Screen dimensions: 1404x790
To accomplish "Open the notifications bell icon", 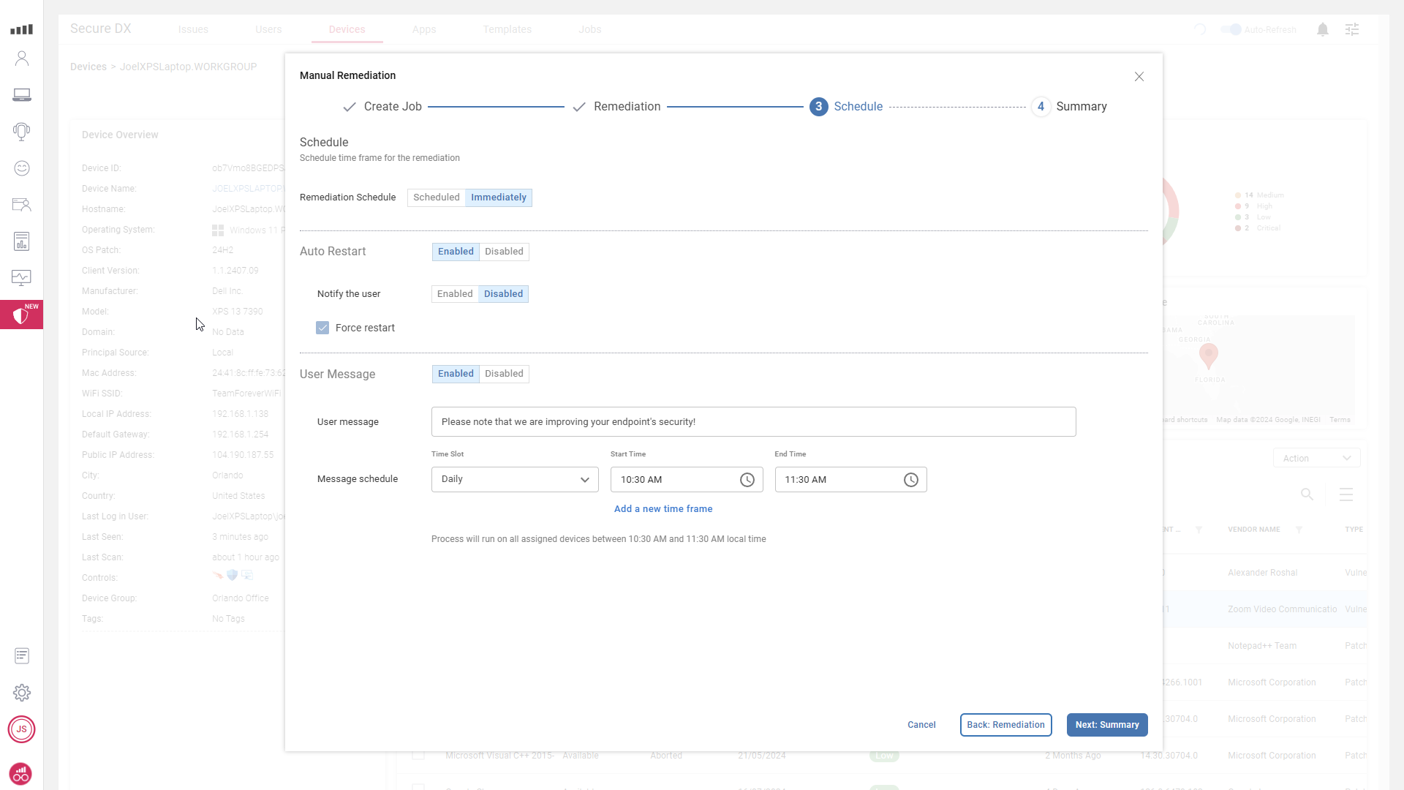I will click(x=1322, y=30).
